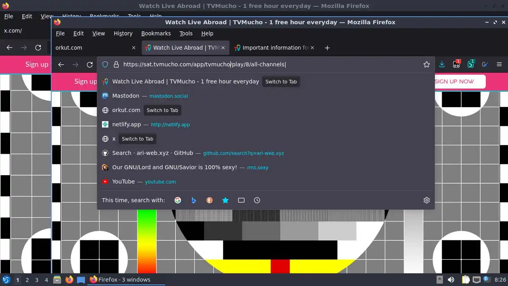
Task: Click the SIGN UP NOW button
Action: (x=454, y=81)
